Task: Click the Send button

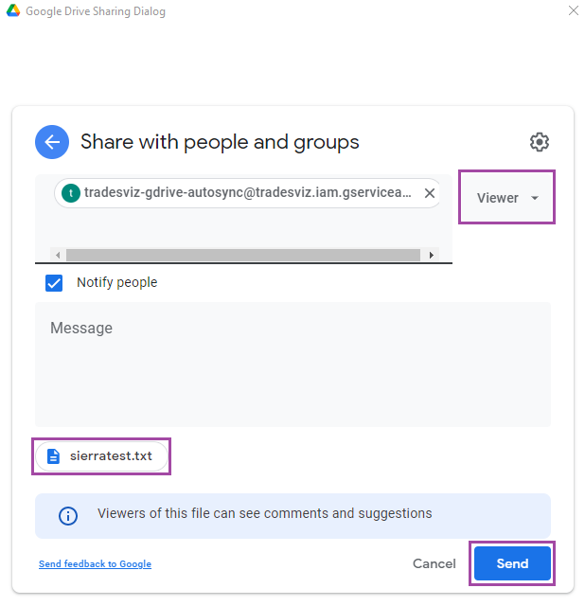Action: (x=512, y=563)
